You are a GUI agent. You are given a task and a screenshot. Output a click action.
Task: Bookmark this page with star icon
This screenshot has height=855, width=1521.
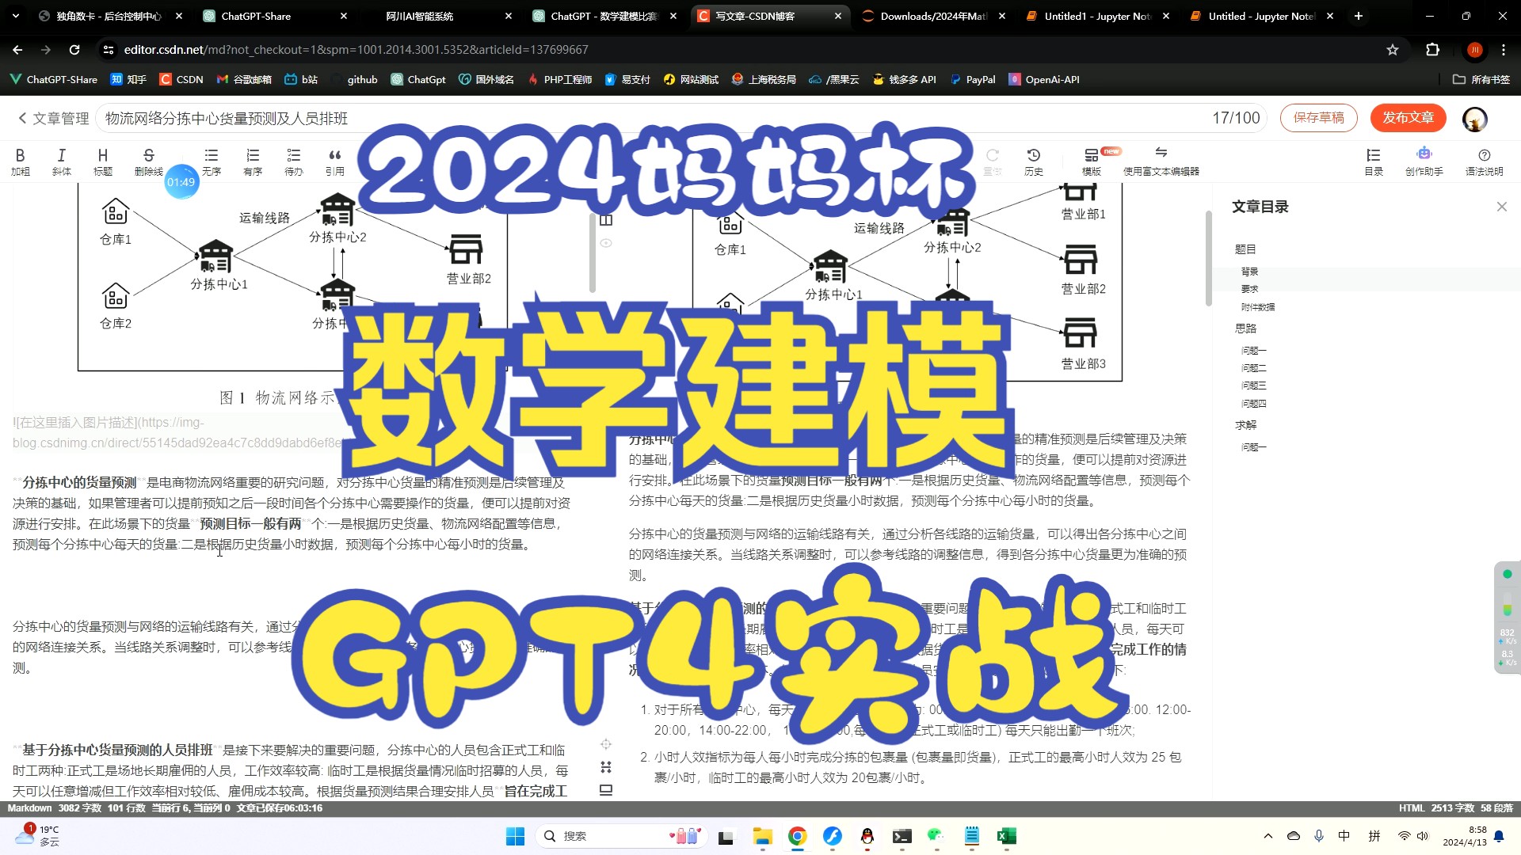coord(1393,50)
